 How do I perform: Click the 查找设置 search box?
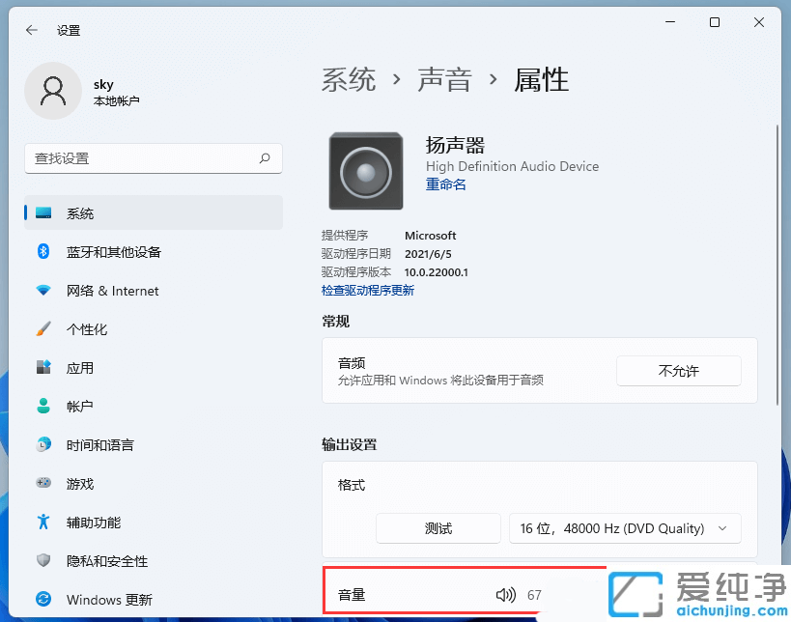click(153, 158)
